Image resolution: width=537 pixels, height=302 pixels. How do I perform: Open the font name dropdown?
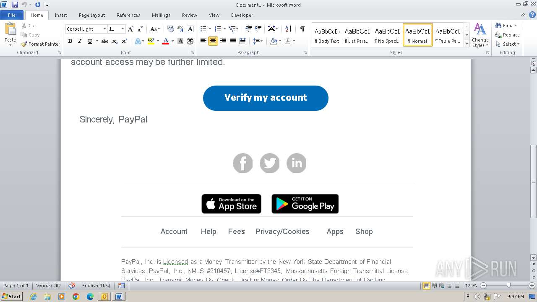click(x=104, y=29)
